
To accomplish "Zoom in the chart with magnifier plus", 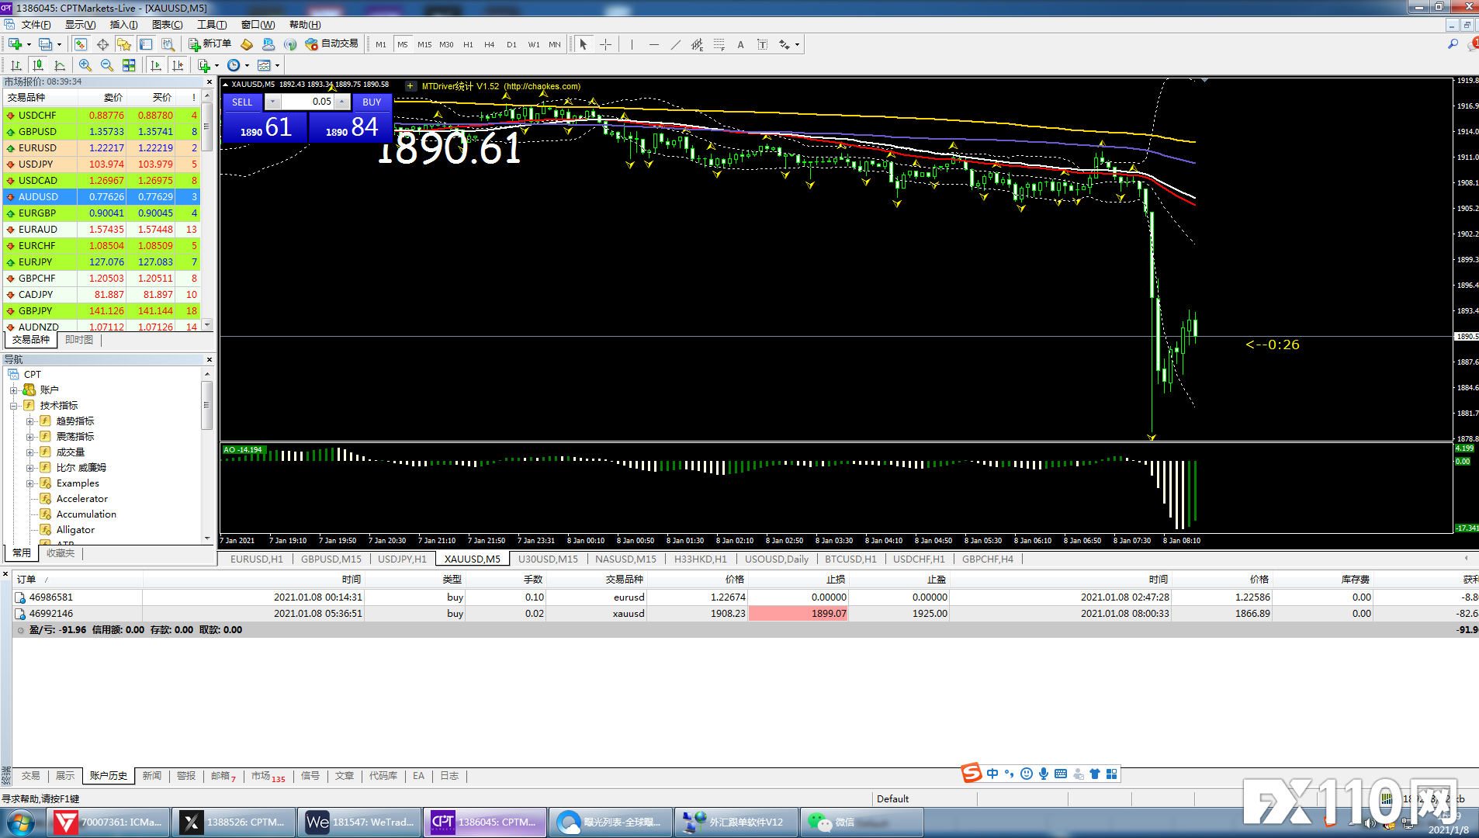I will (85, 65).
